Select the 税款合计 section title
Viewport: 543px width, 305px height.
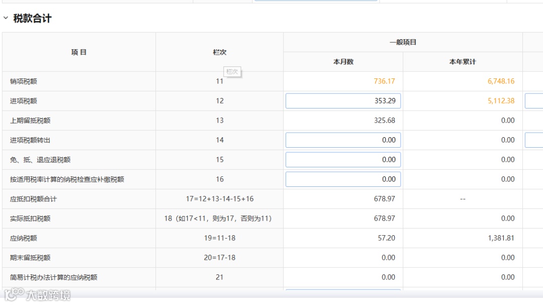coord(32,19)
